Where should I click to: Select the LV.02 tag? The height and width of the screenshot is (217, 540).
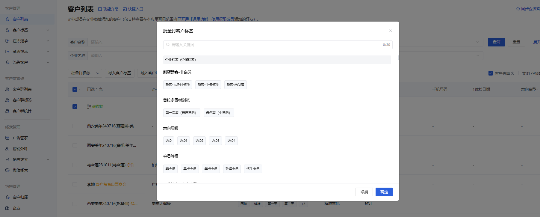point(199,141)
